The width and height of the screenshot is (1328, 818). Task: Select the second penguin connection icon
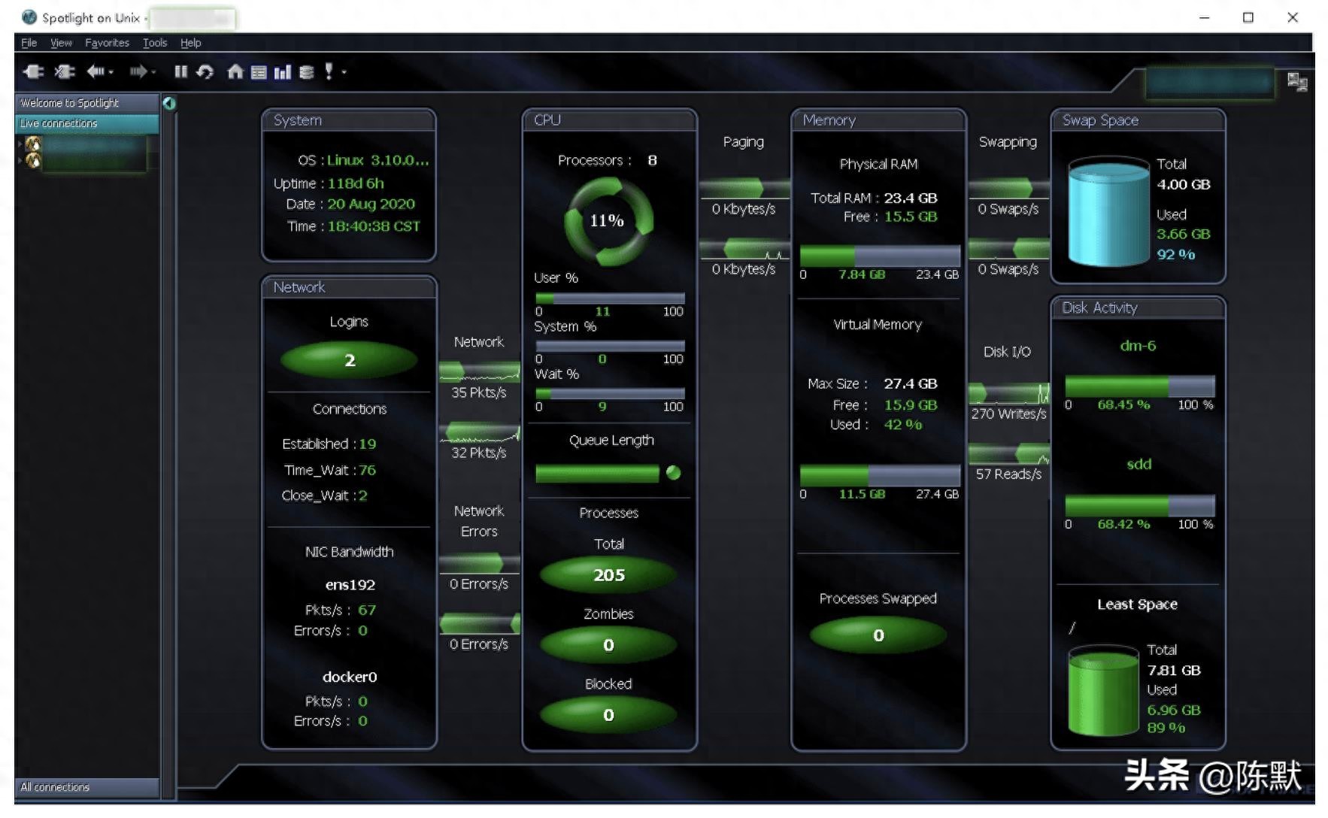click(x=32, y=160)
